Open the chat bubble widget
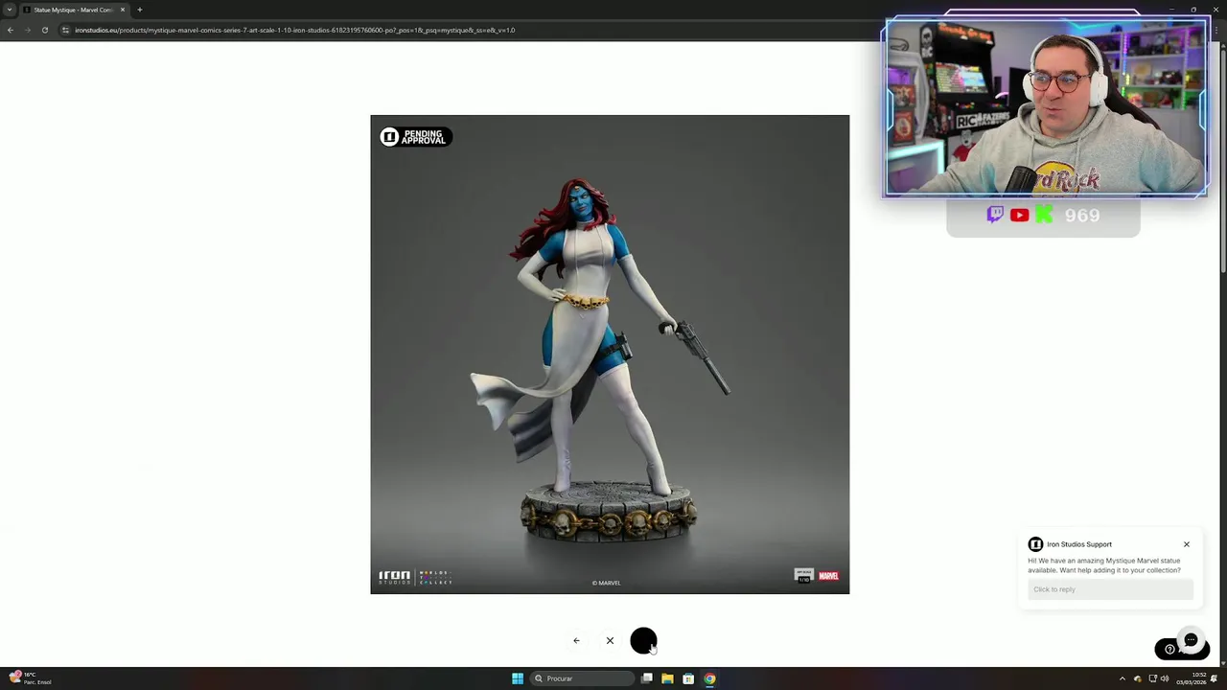This screenshot has height=690, width=1227. 1191,639
